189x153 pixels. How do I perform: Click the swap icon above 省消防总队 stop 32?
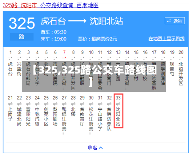pos(109,104)
